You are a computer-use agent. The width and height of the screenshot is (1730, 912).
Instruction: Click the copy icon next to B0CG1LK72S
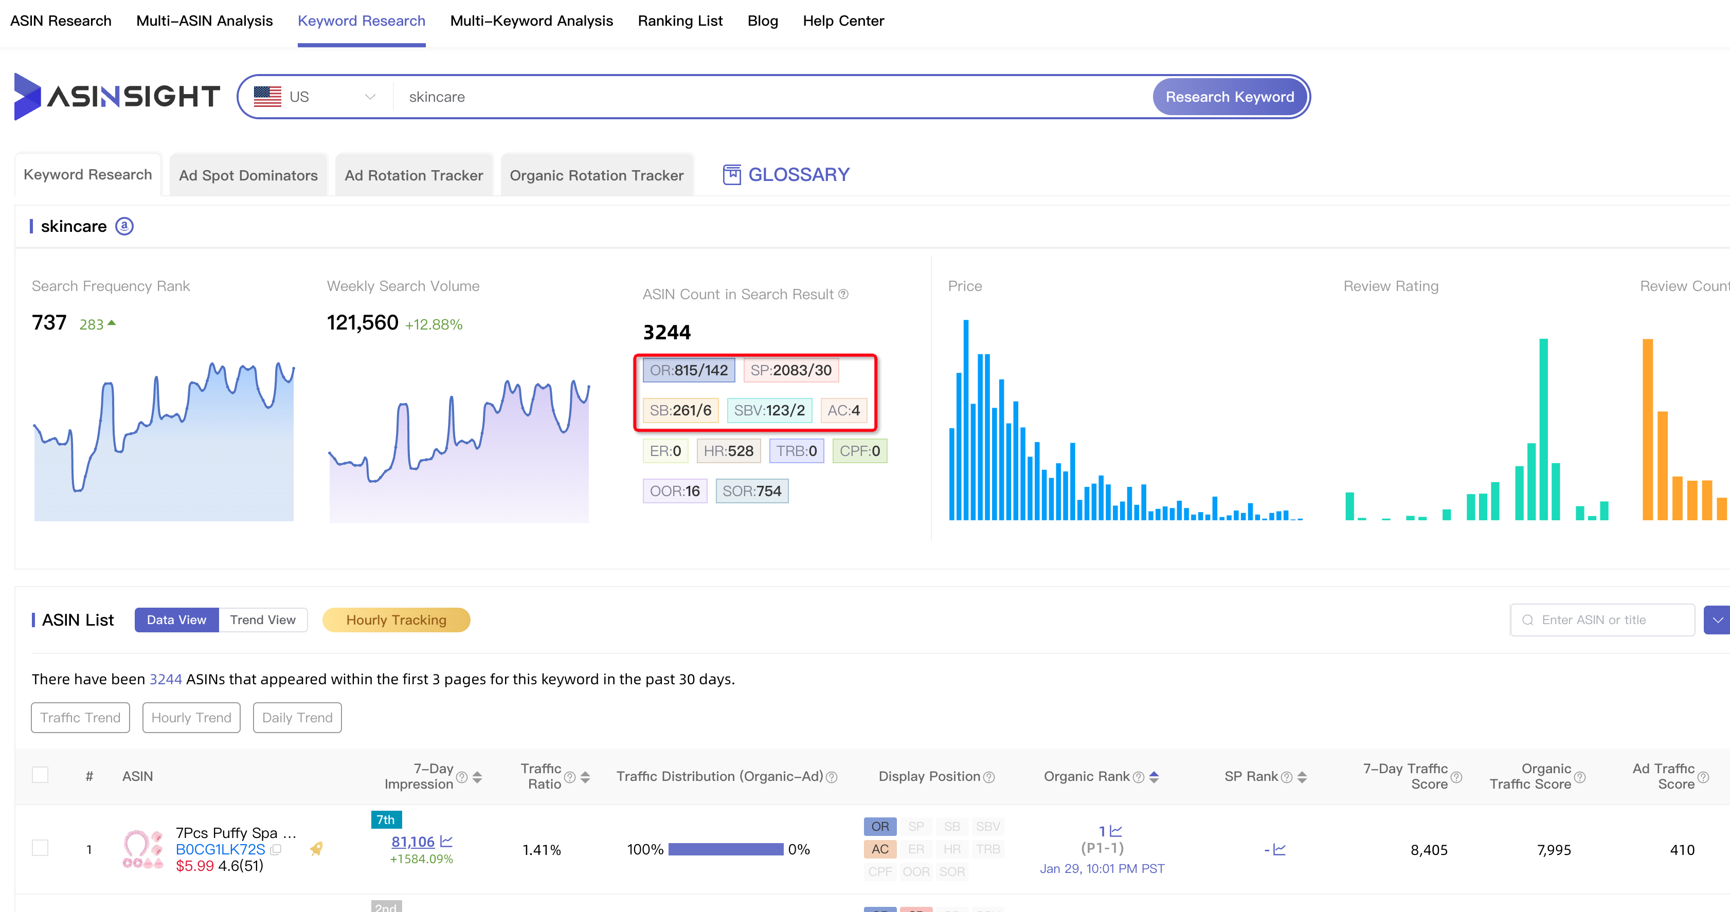[x=275, y=850]
